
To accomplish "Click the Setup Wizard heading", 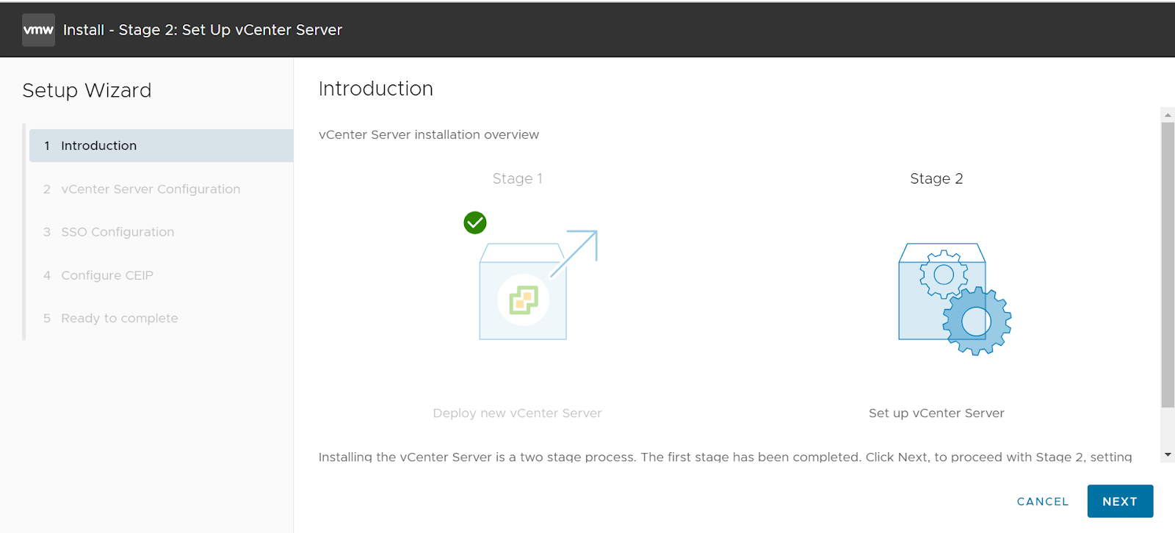I will [x=87, y=90].
